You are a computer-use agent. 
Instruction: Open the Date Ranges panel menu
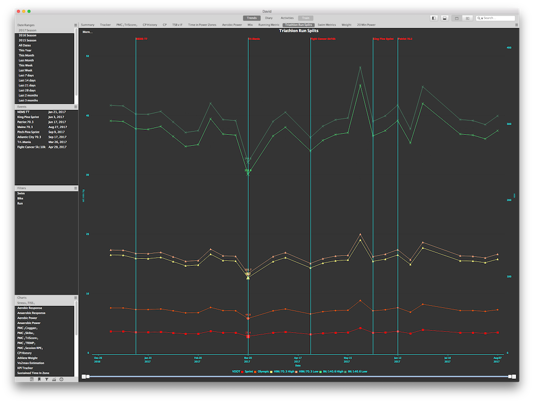pyautogui.click(x=75, y=25)
